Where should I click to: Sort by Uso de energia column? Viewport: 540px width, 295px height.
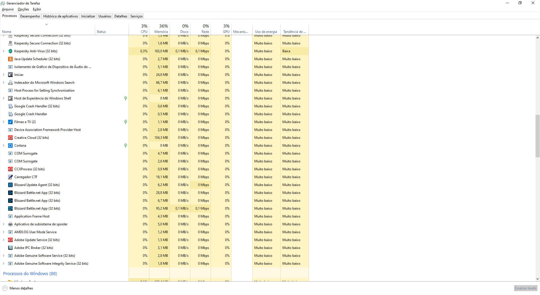click(266, 29)
